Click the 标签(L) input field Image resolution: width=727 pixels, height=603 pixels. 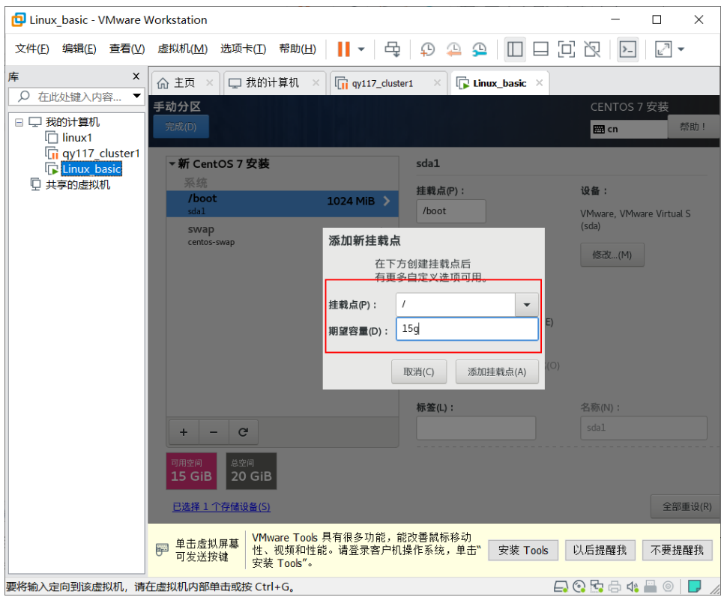click(x=476, y=428)
